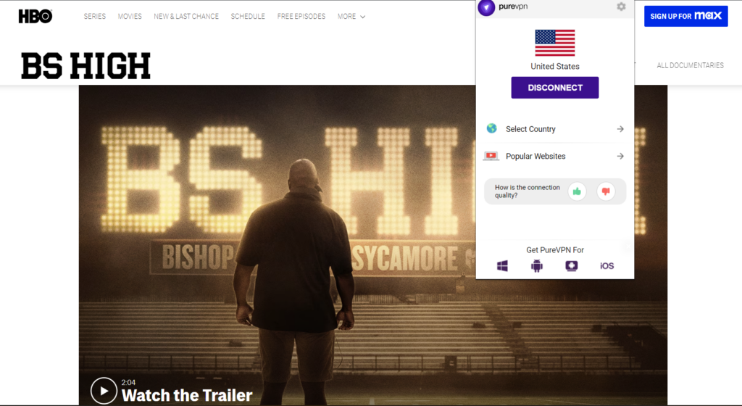This screenshot has width=742, height=406.
Task: Rate connection quality thumbs up
Action: click(x=577, y=191)
